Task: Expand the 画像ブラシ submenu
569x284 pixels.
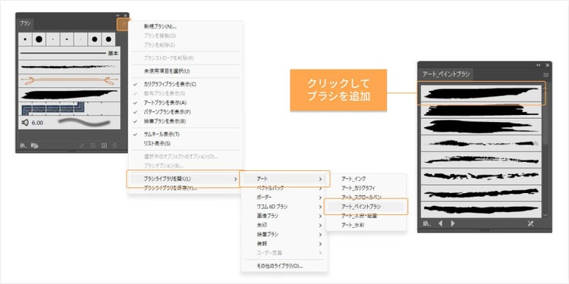Action: 284,216
